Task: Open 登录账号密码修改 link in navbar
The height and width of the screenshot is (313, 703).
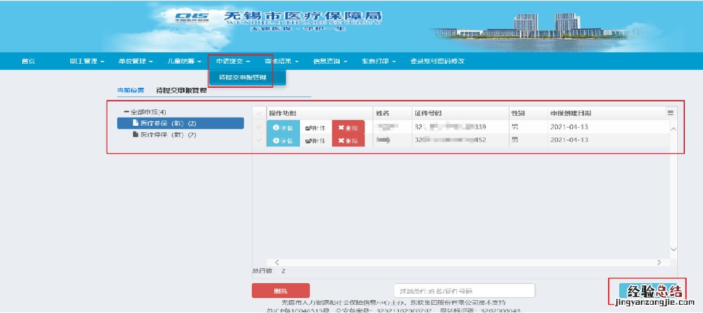Action: pyautogui.click(x=437, y=61)
